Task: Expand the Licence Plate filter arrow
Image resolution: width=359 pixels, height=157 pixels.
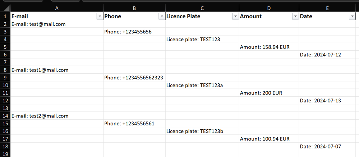Action: coord(235,16)
